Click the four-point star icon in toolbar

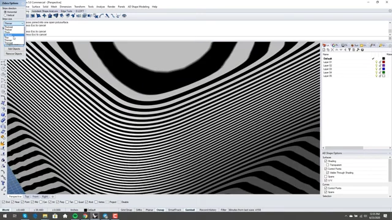(44, 16)
